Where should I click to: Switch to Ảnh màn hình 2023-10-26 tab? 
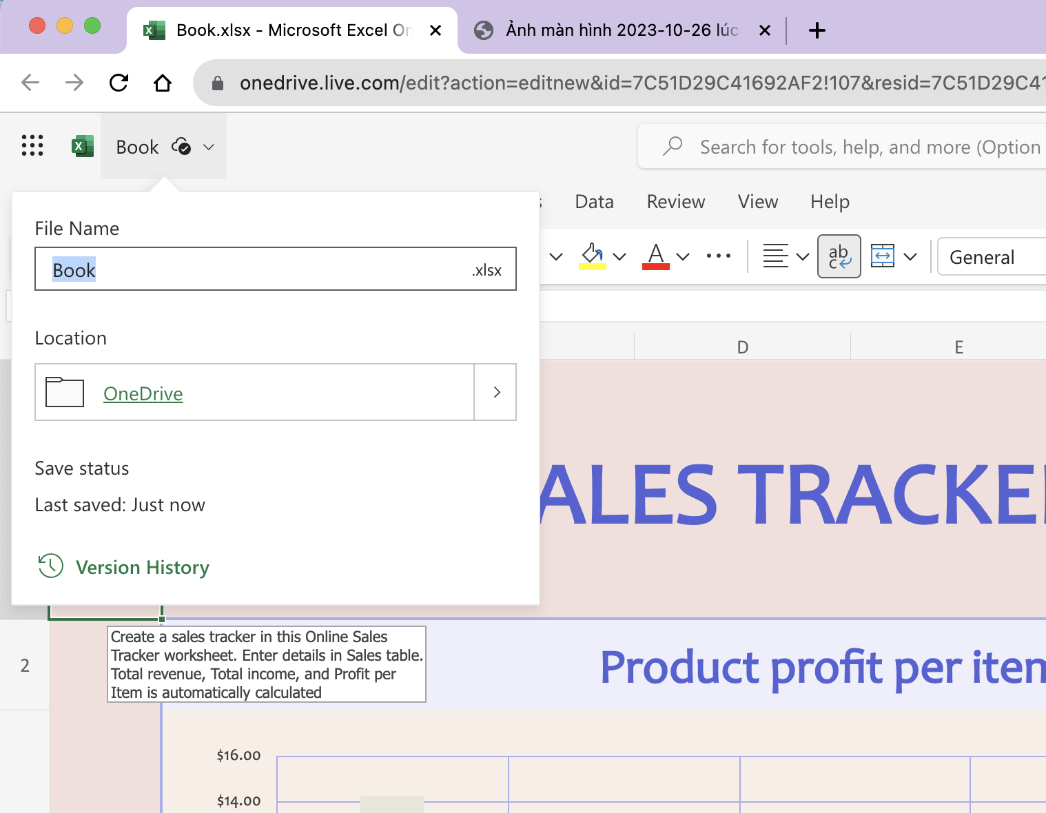tap(622, 30)
